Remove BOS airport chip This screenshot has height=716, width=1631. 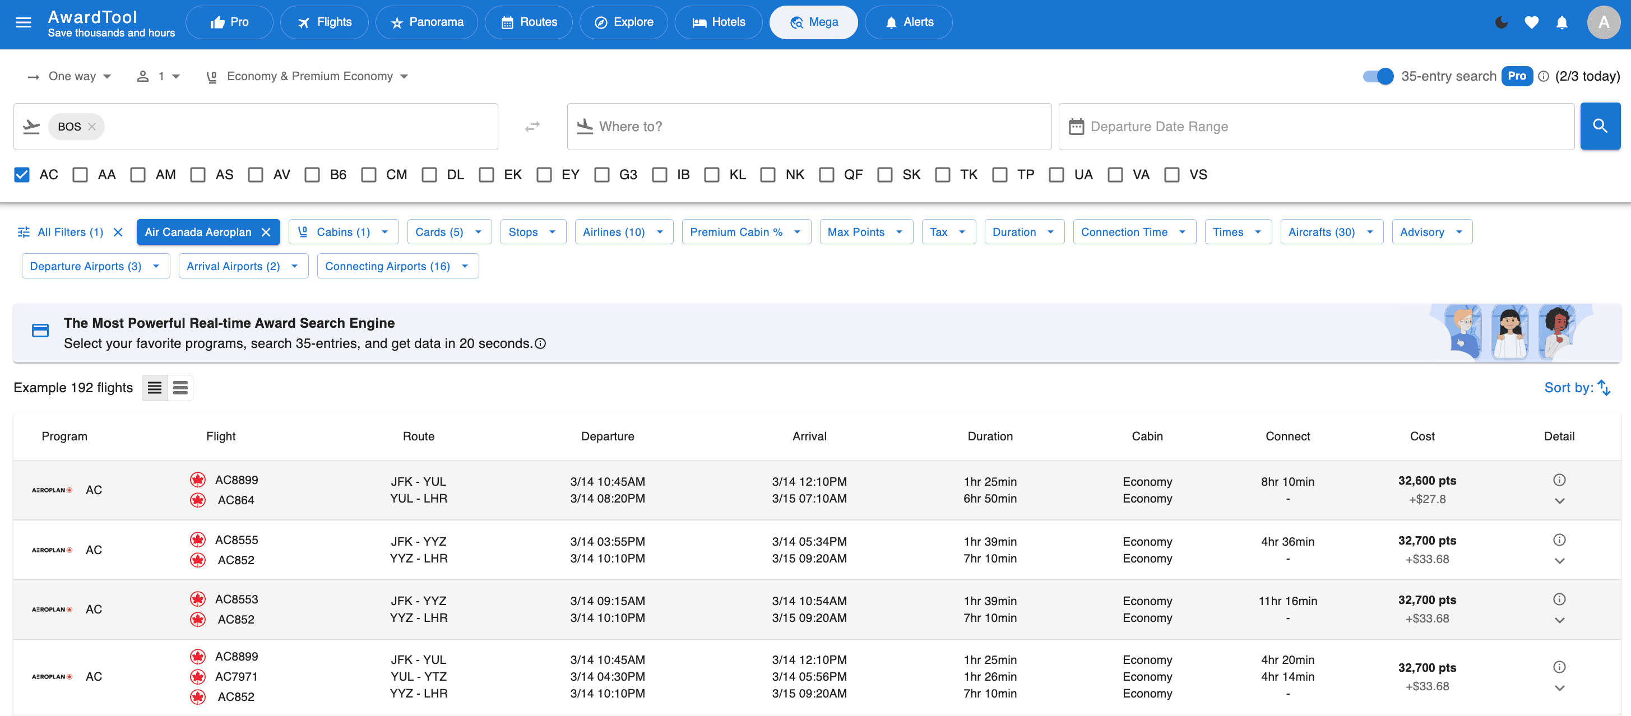click(92, 127)
